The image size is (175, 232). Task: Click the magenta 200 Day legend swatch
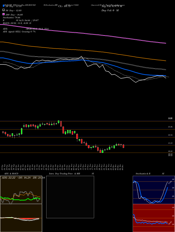[3, 14]
